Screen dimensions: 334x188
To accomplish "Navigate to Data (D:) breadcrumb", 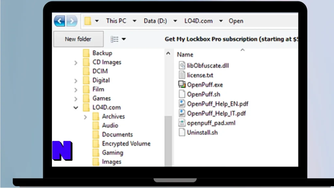I will (x=155, y=21).
